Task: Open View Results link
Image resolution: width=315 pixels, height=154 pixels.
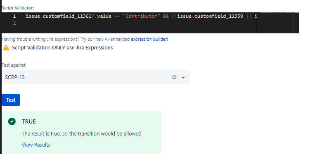Action: (36, 145)
